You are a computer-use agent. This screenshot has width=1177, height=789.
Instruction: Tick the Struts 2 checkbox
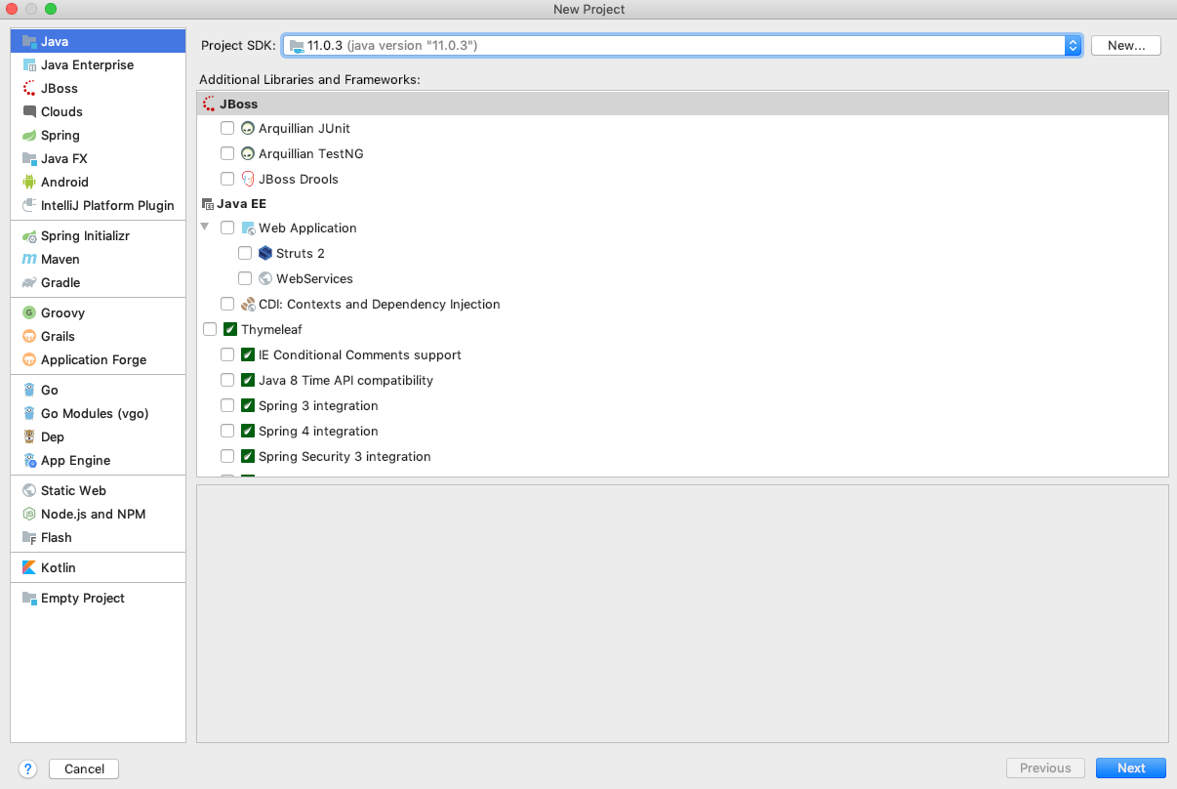pos(245,253)
